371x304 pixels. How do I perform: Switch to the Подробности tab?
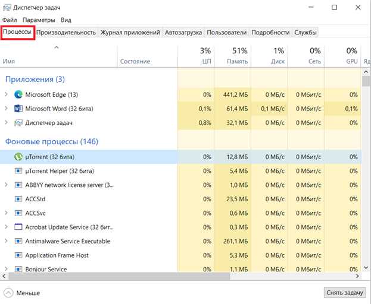[x=270, y=33]
